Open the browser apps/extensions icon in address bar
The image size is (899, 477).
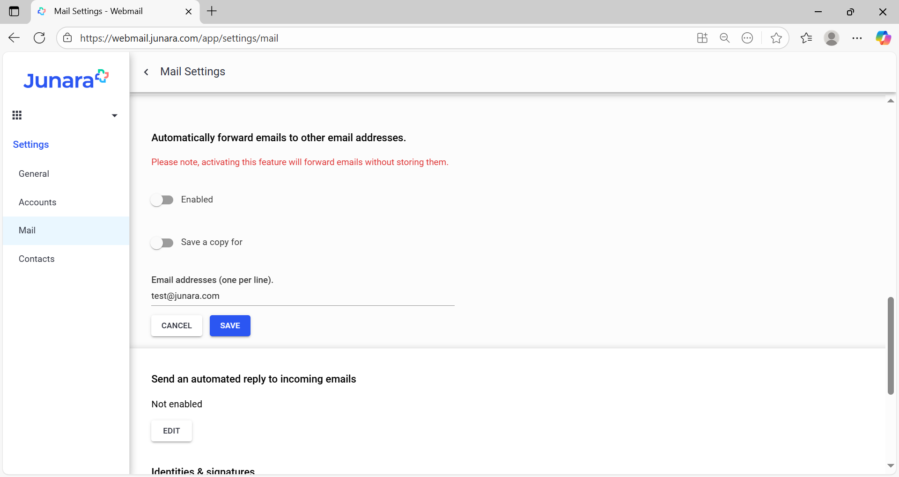click(x=702, y=38)
